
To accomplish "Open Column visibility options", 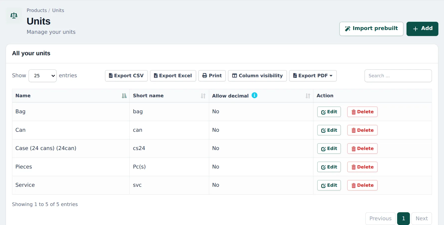I will point(257,76).
